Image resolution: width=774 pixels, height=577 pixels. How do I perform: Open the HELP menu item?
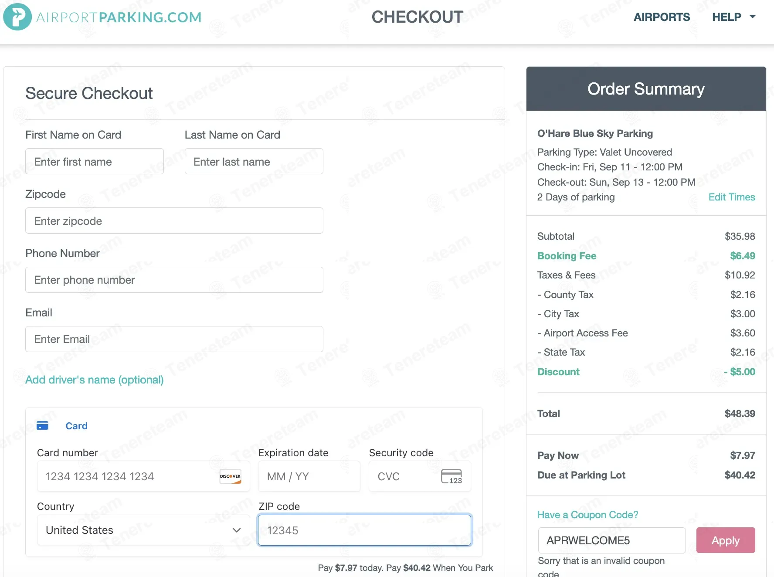[x=726, y=17]
